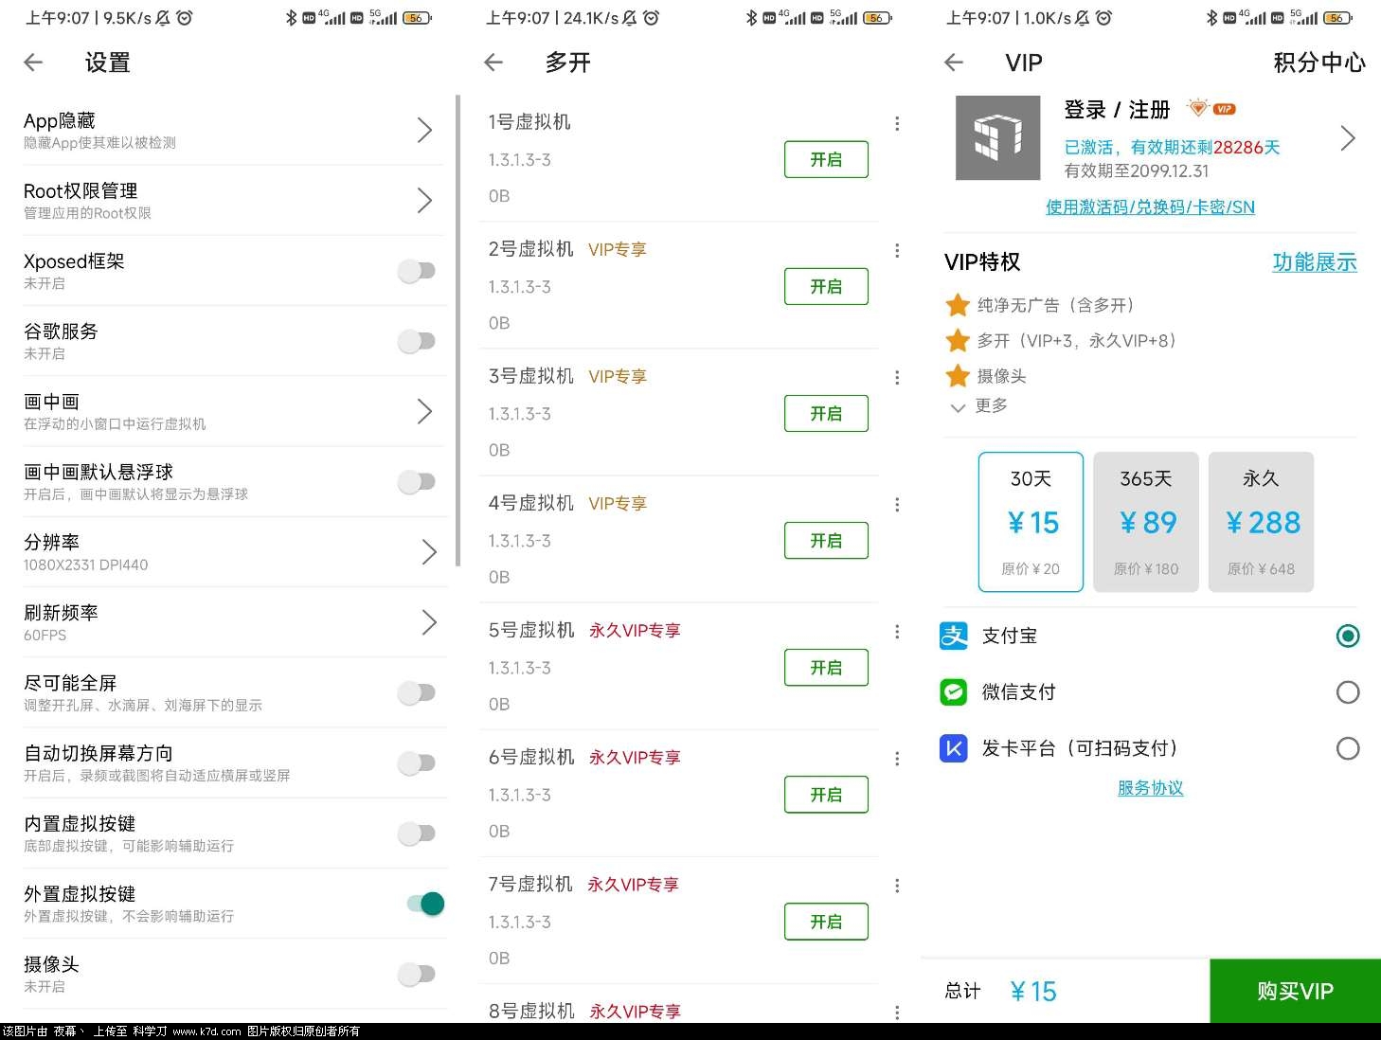The image size is (1381, 1040).
Task: Select 支付宝 payment radio button
Action: (x=1348, y=636)
